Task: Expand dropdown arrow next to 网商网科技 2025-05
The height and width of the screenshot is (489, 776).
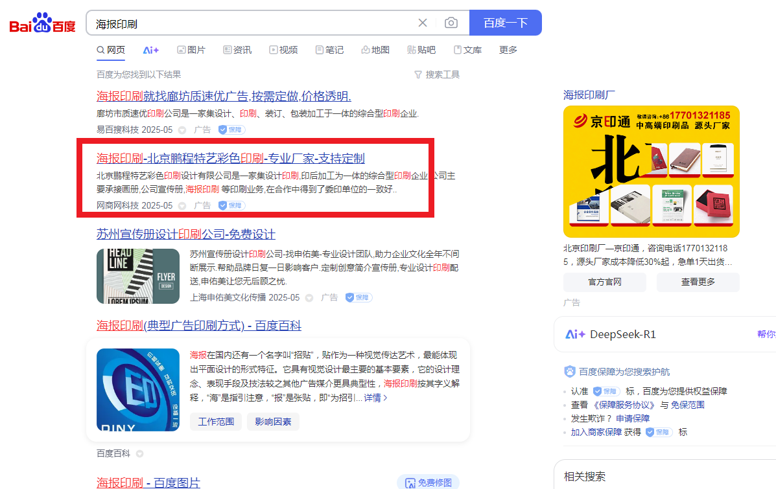Action: point(182,206)
